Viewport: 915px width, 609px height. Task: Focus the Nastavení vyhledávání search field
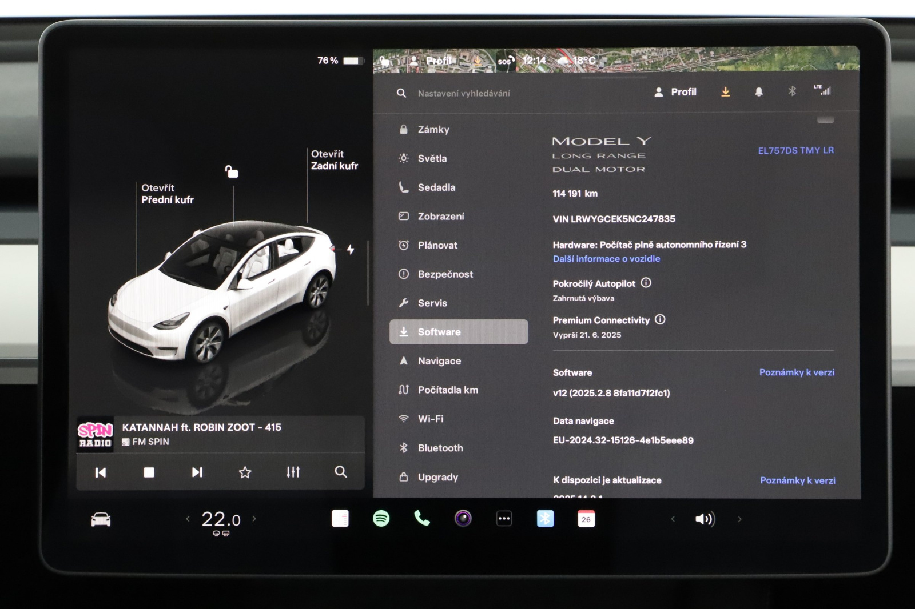pyautogui.click(x=464, y=93)
